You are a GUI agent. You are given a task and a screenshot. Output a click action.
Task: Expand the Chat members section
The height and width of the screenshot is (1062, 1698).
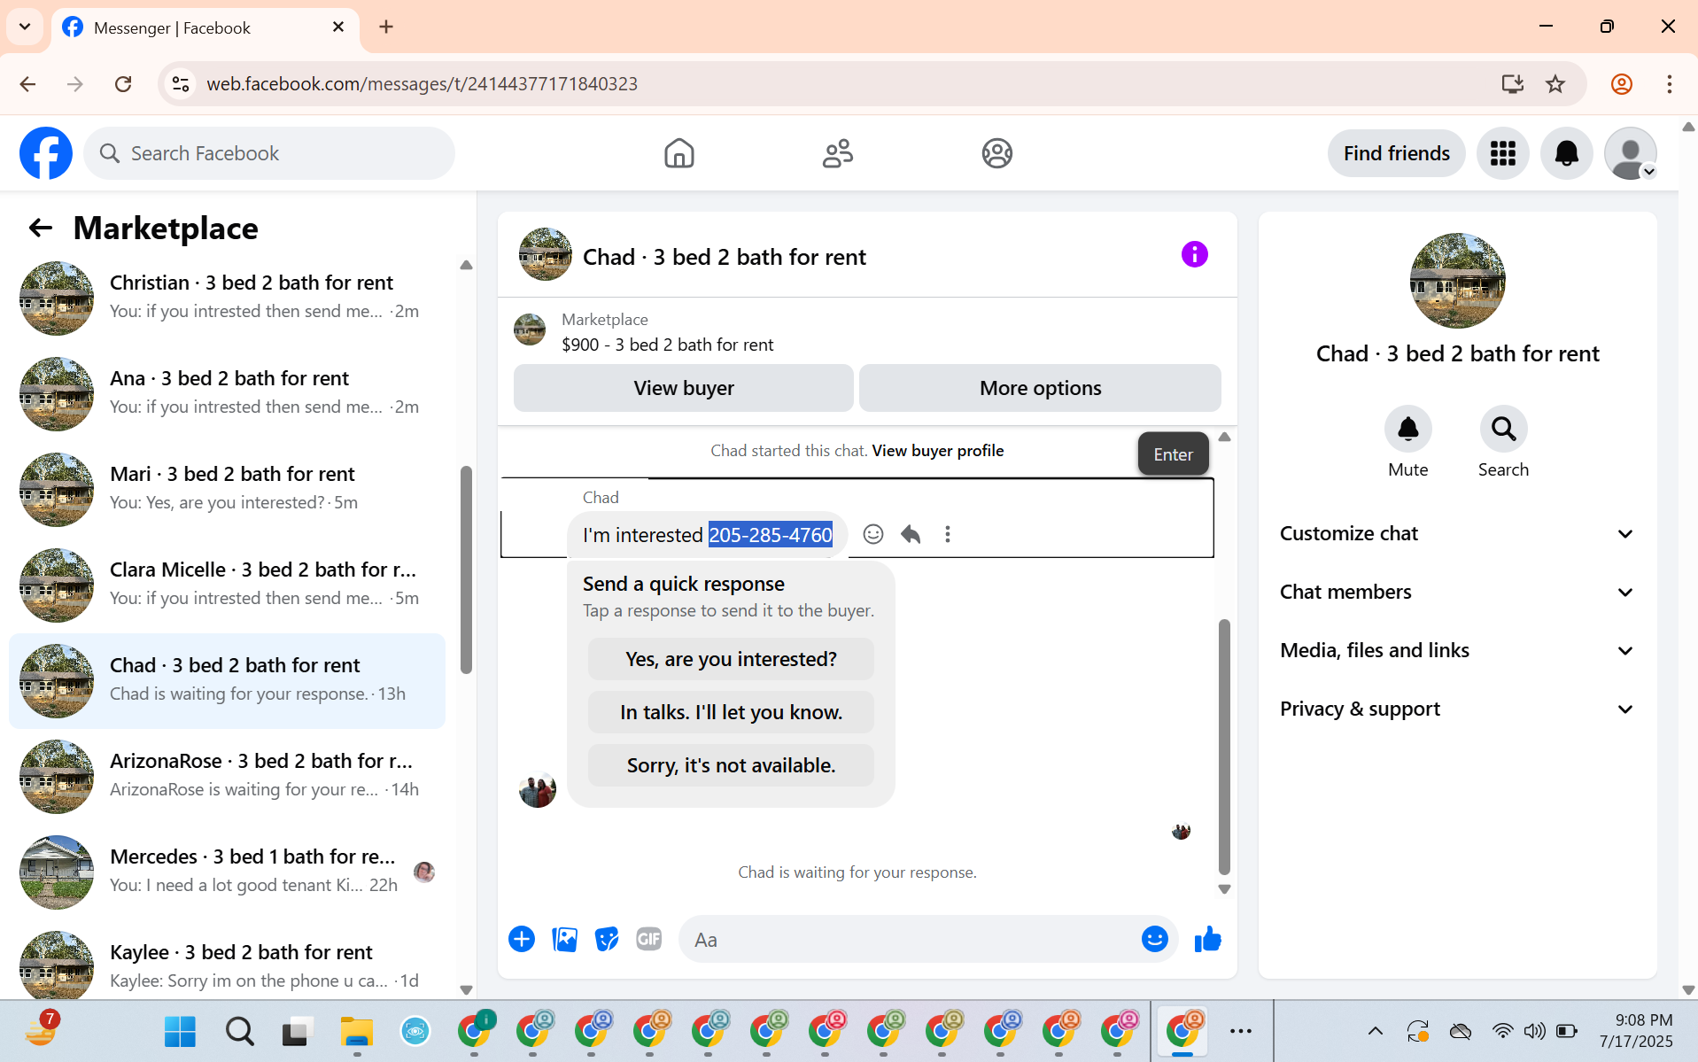coord(1457,592)
